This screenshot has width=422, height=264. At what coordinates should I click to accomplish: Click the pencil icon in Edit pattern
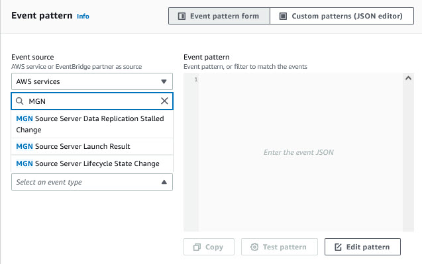click(x=338, y=247)
